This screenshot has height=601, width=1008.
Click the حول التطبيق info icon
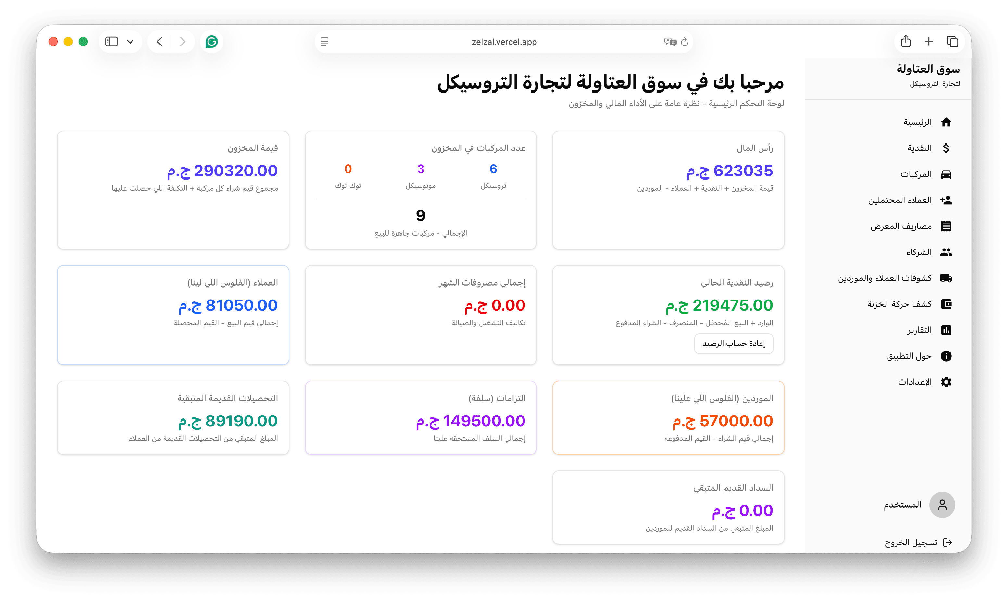947,356
